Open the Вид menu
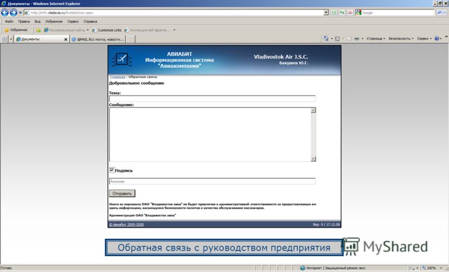Screen dimensions: 449x272 38,21
